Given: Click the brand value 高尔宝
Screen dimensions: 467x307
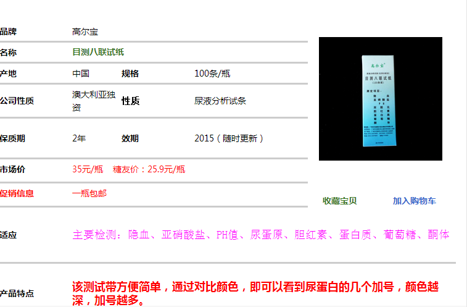Looking at the screenshot, I should pyautogui.click(x=85, y=32).
